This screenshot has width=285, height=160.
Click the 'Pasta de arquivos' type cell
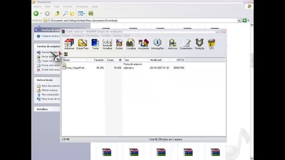[x=133, y=64]
